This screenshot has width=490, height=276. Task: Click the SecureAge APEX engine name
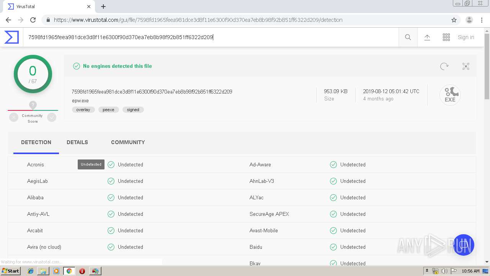pos(269,214)
